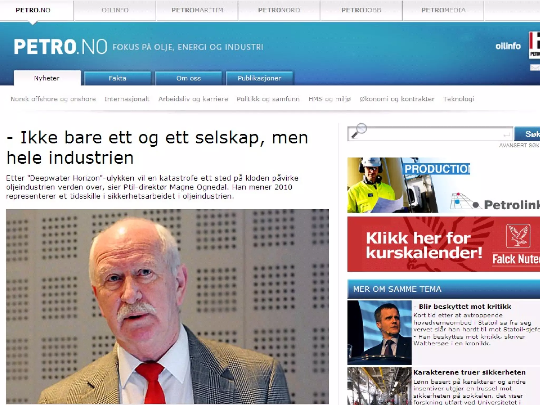Open 'Blir beskyttet mot kritikk' article thumbnail
540x405 pixels.
(379, 332)
